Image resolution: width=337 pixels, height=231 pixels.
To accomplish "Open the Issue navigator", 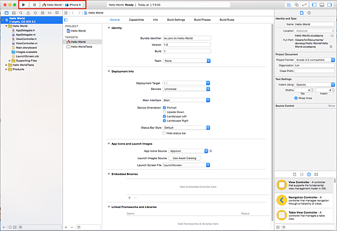I will click(x=28, y=13).
